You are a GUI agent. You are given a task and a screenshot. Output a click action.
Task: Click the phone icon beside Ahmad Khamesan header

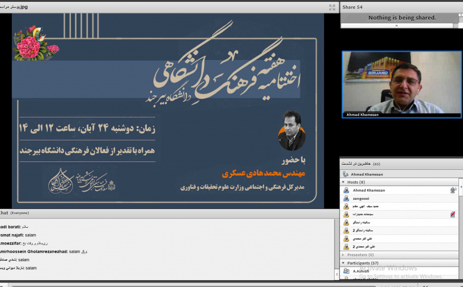(x=345, y=174)
